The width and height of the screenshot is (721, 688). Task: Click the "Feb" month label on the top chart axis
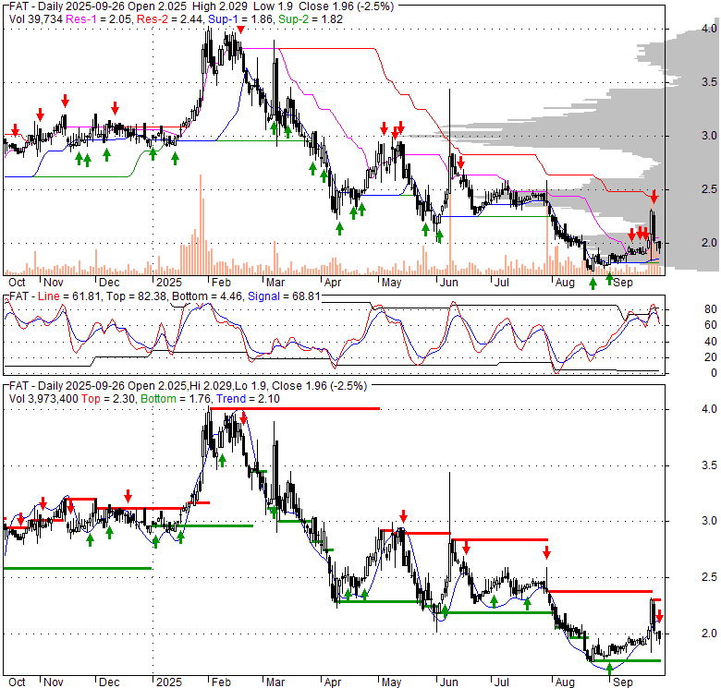(x=221, y=283)
